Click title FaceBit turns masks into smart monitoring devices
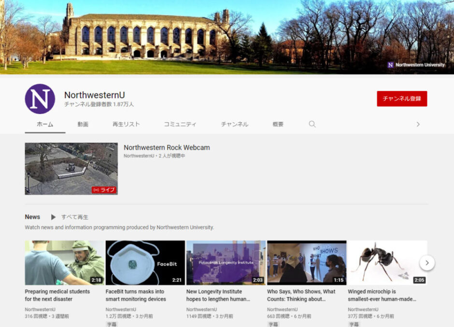Image resolution: width=454 pixels, height=327 pixels. pos(136,295)
